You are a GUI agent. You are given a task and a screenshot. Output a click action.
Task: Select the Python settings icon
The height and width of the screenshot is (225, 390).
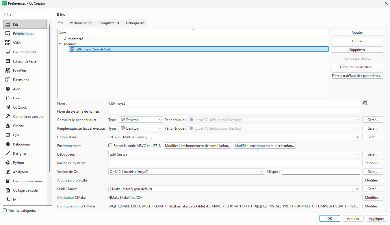pos(8,163)
